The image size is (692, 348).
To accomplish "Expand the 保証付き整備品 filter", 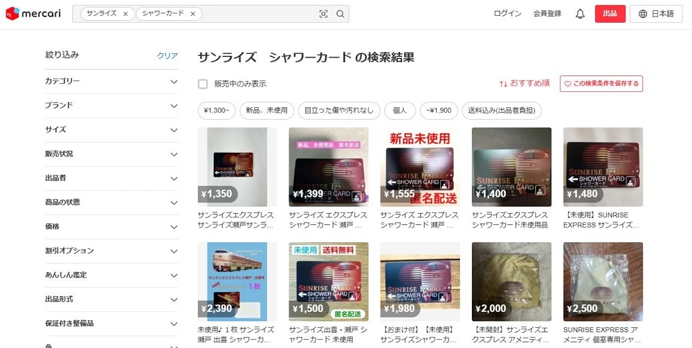I will 111,324.
